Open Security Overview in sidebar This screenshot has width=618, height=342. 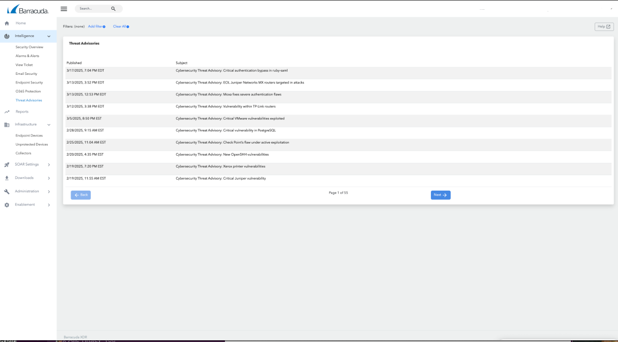29,47
